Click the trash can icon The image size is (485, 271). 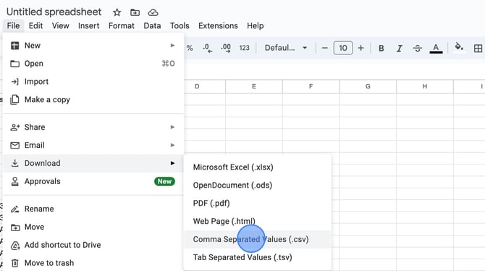click(x=15, y=263)
